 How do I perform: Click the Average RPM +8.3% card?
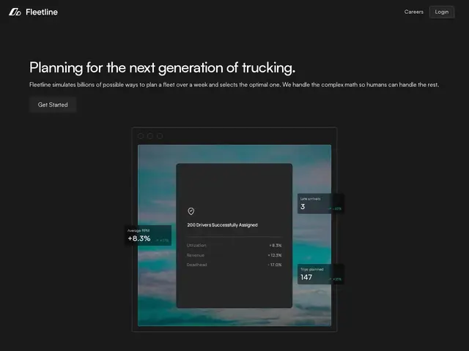click(148, 235)
